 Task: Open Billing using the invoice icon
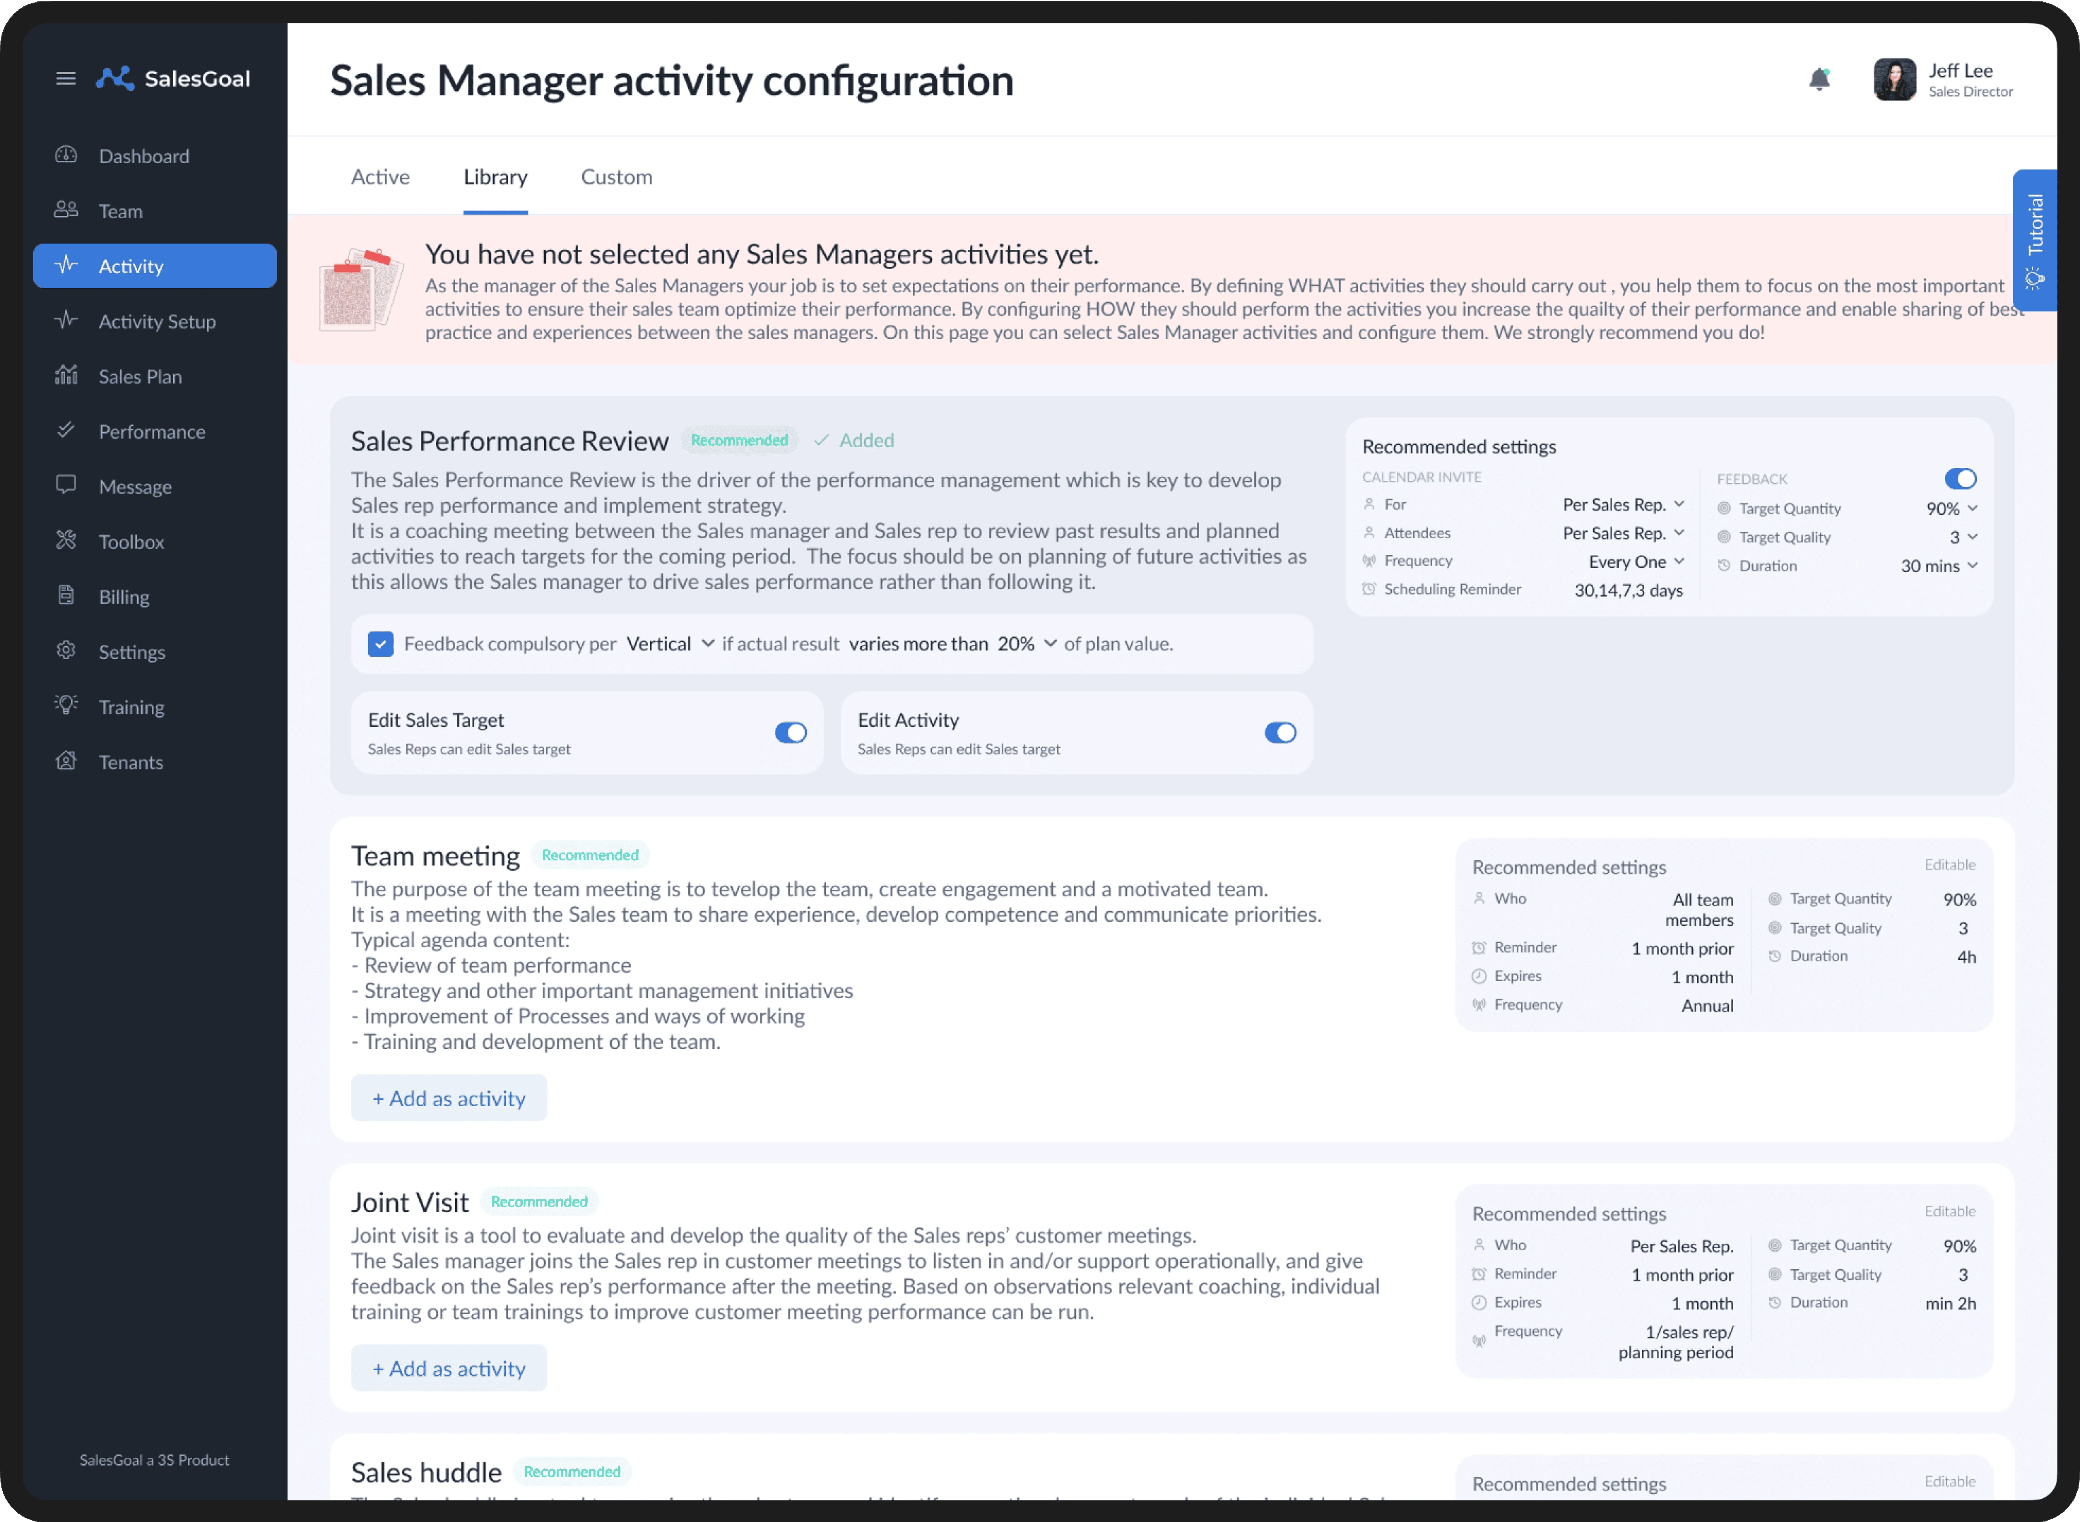66,595
